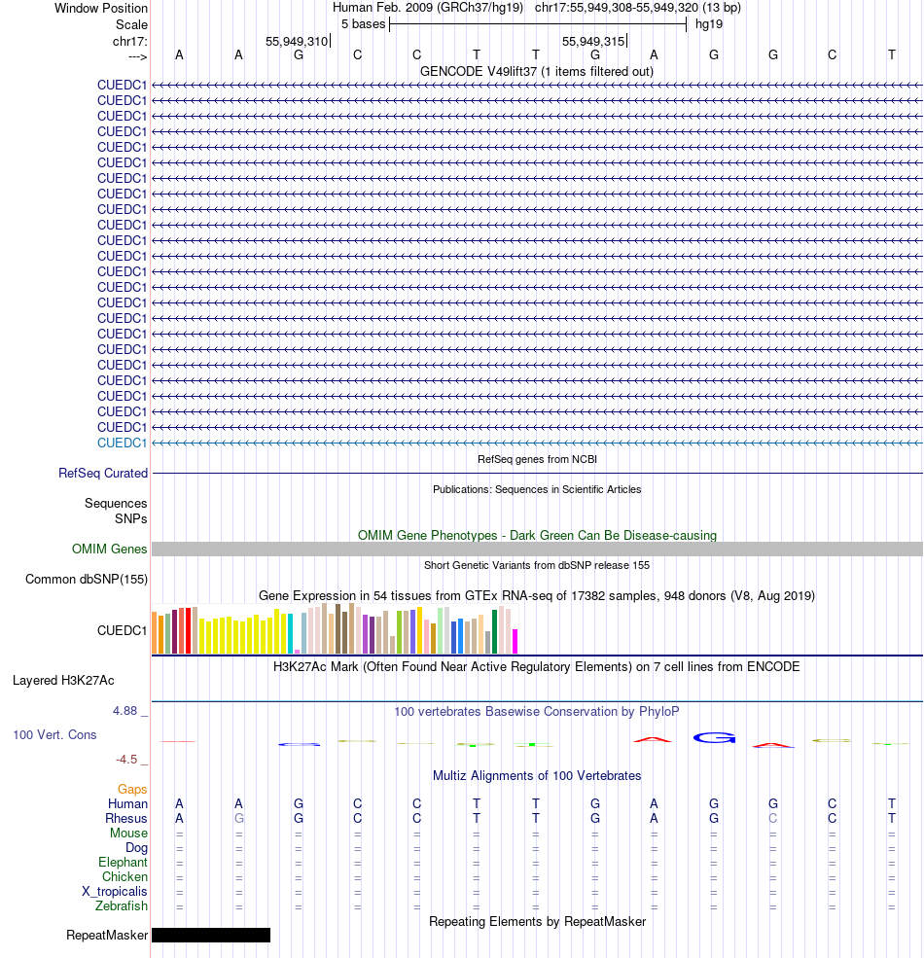Click the Mouse alignment row label
Screen dimensions: 924x958
pyautogui.click(x=129, y=834)
